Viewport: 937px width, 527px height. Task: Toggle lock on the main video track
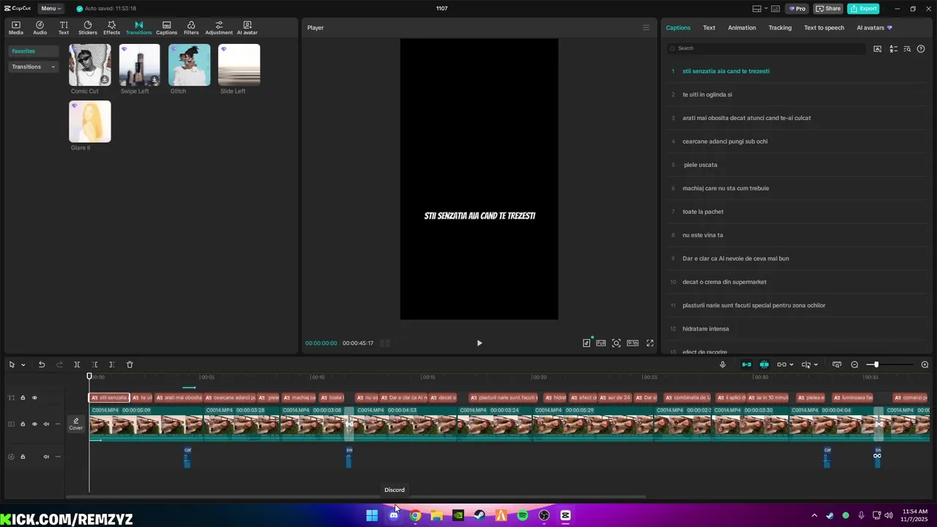tap(23, 424)
